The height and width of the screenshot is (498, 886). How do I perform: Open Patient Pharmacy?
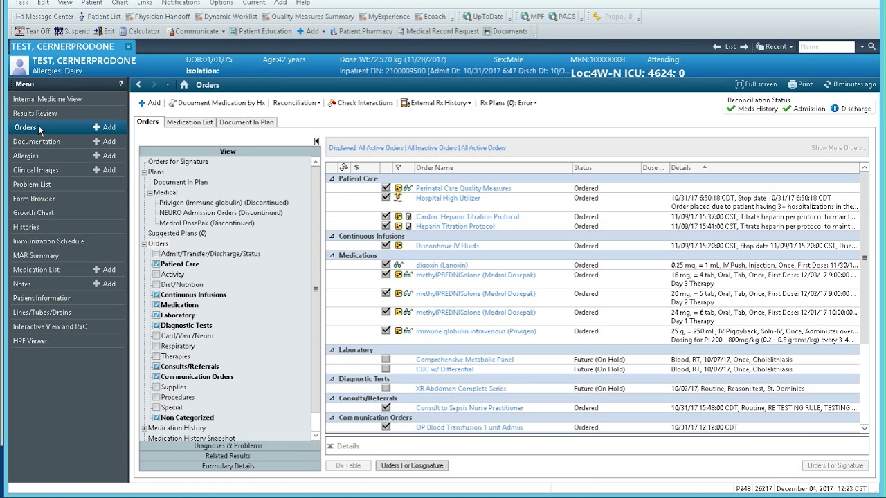(x=361, y=31)
